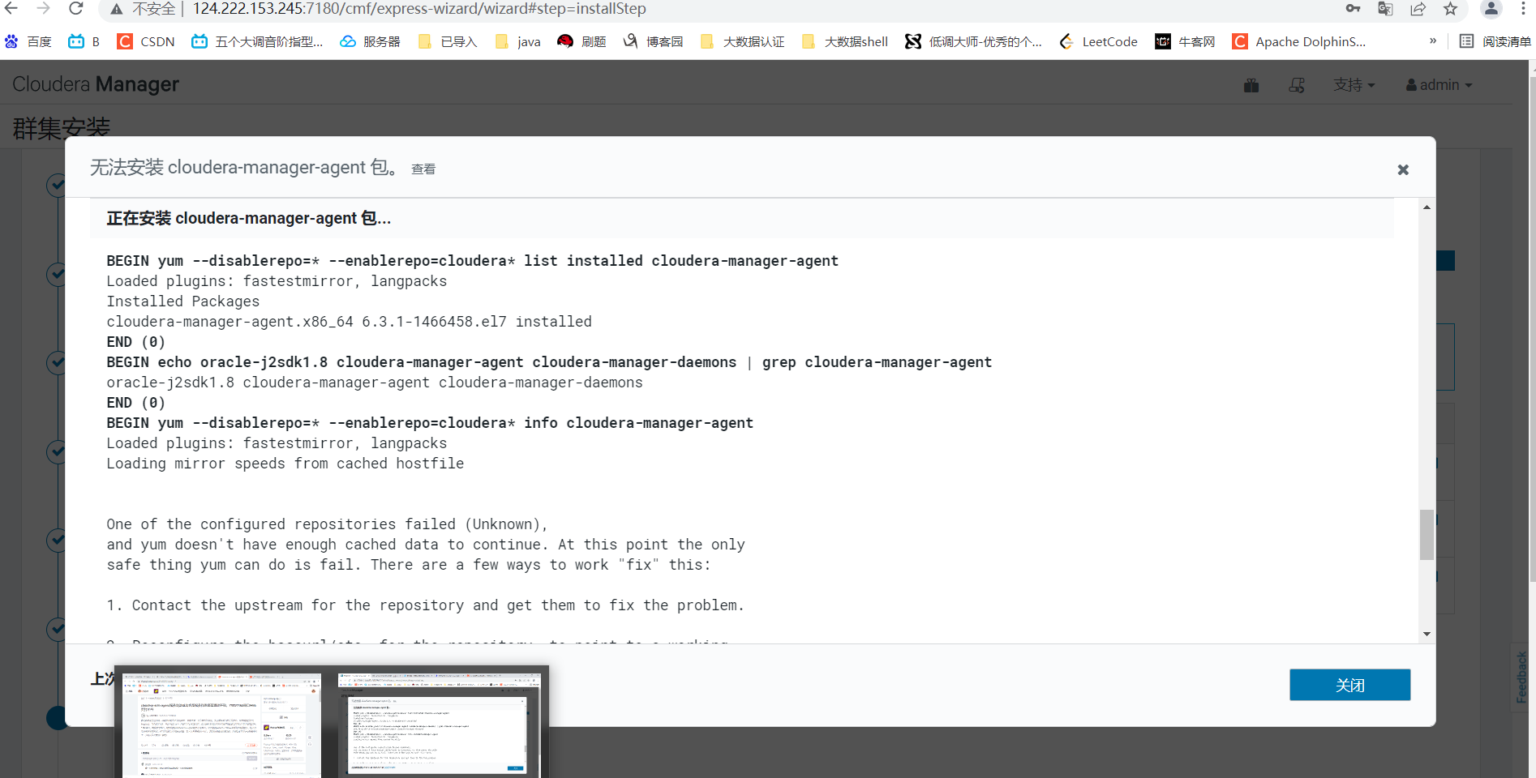Viewport: 1536px width, 778px height.
Task: Click the line 'One of the configured repositories failed (Unknown),'
Action: (328, 524)
